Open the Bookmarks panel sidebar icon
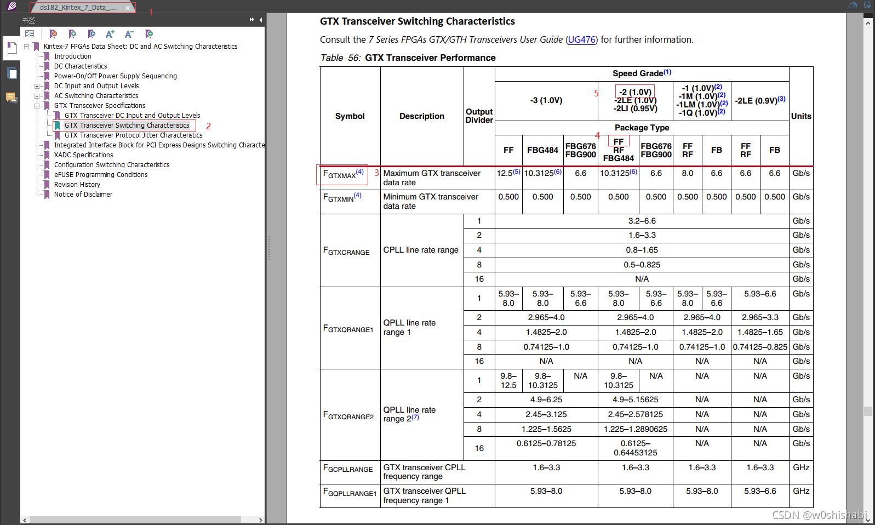Screen dimensions: 875x525 point(11,48)
